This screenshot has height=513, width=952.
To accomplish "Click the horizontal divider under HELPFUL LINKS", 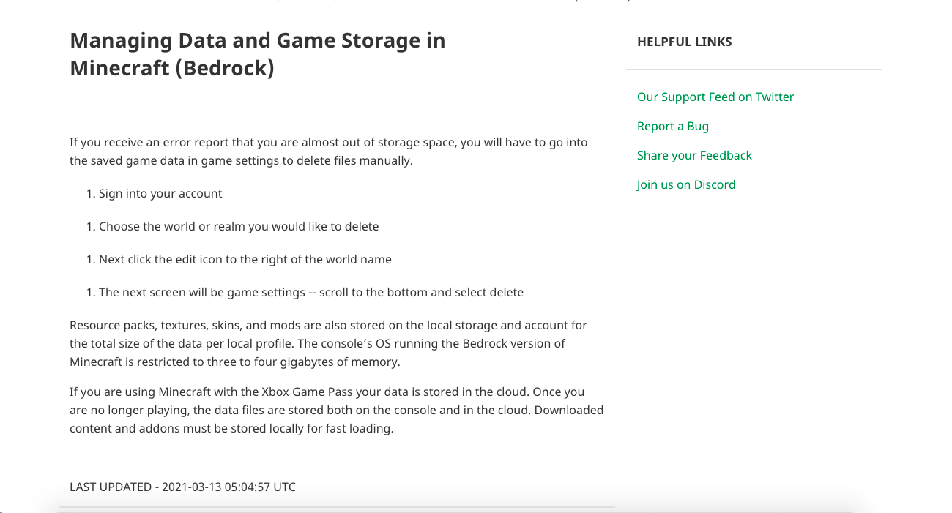I will click(754, 70).
